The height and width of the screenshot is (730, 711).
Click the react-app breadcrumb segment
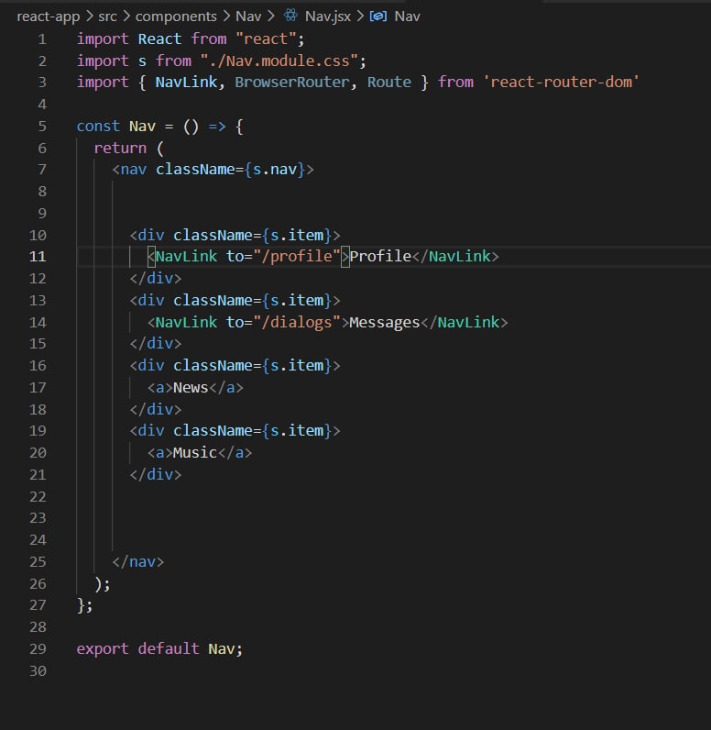coord(49,17)
